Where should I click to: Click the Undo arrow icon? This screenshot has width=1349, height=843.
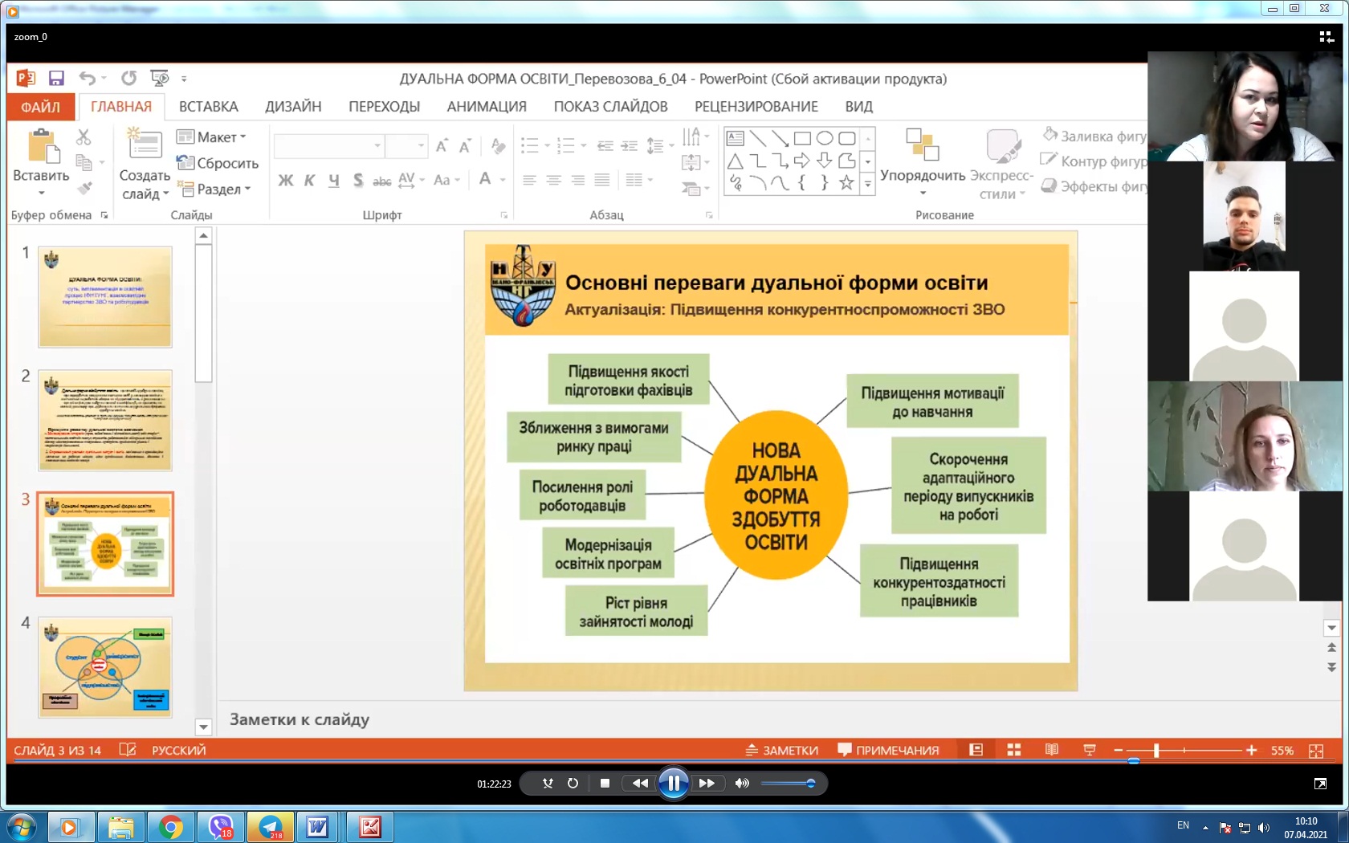(x=87, y=78)
